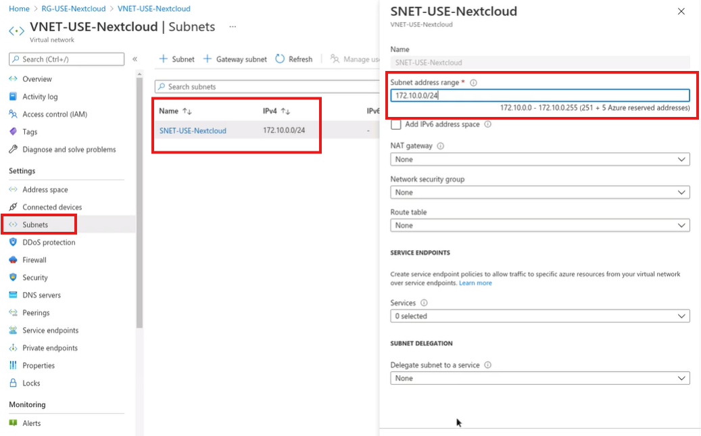Click the Access control (IAM) icon
This screenshot has height=436, width=701.
(13, 114)
